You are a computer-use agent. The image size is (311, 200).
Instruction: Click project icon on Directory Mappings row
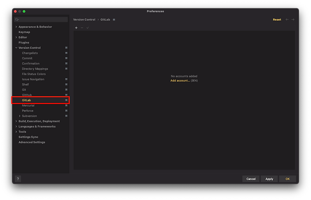[66, 68]
